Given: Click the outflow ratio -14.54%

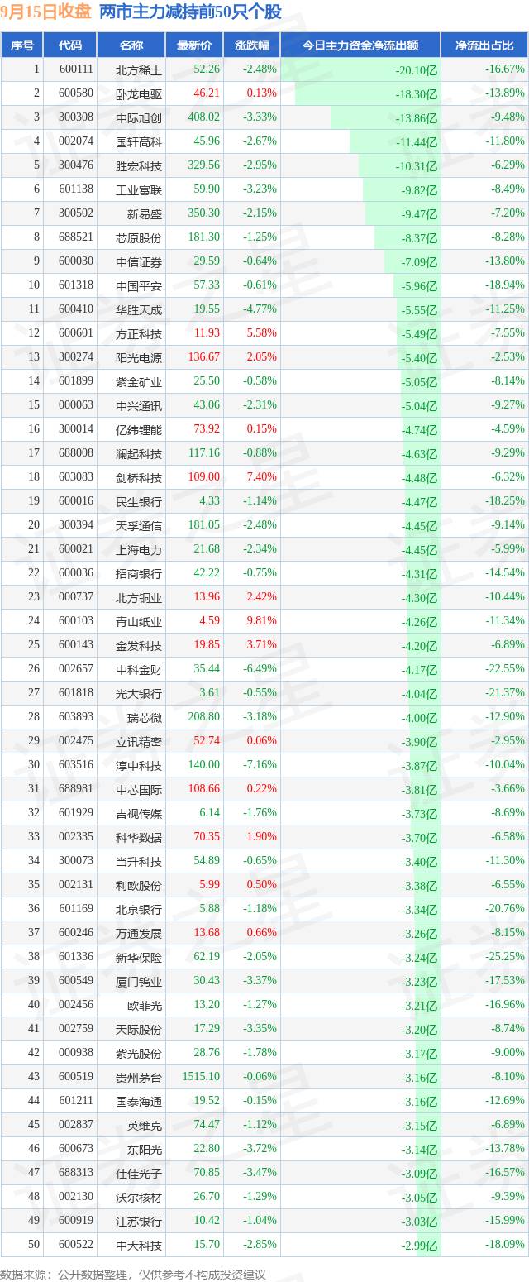Looking at the screenshot, I should [x=505, y=573].
